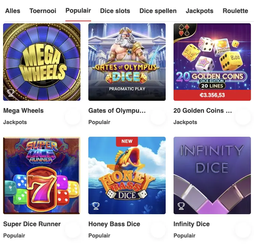Click round favorite button beside Super Dice Runner
Image resolution: width=254 pixels, height=244 pixels.
73,230
